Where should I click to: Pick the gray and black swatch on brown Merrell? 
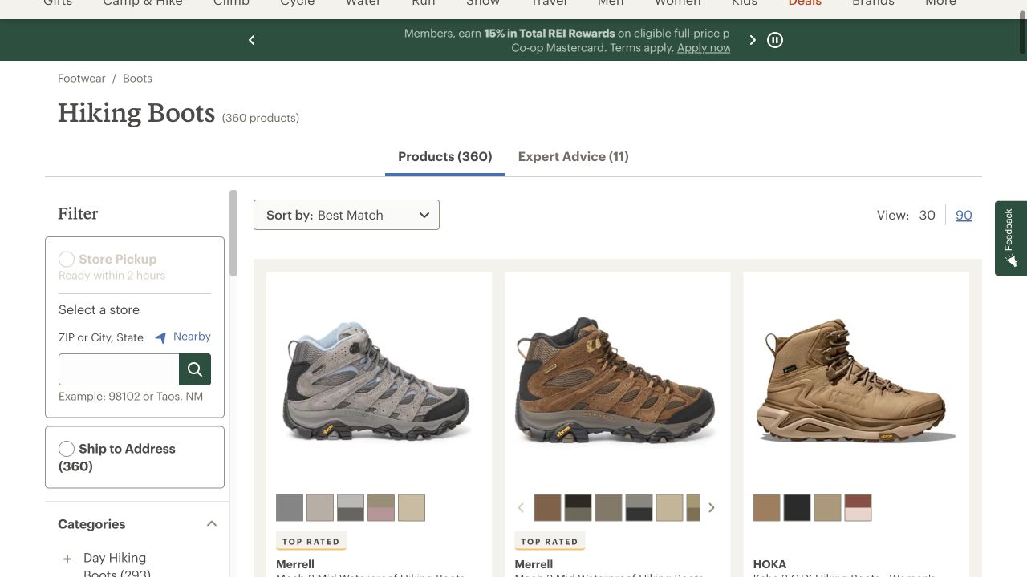(x=639, y=507)
